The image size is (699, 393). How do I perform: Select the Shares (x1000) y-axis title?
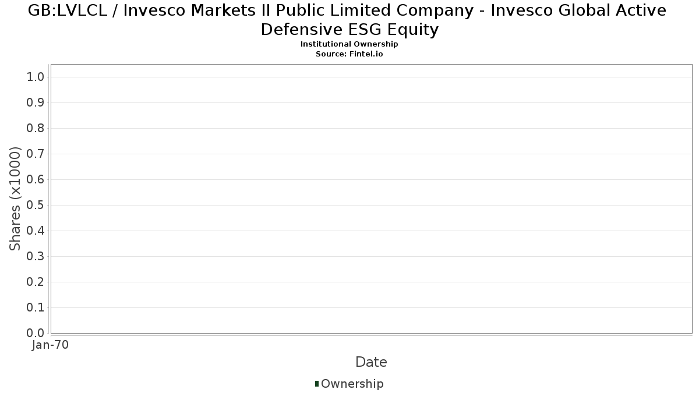(15, 199)
